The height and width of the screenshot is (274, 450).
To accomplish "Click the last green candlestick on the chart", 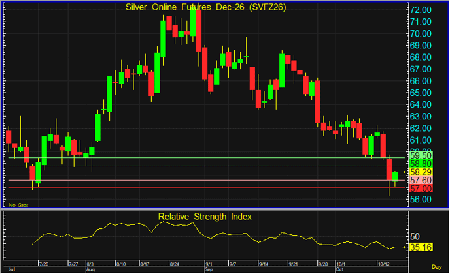I will pos(395,176).
